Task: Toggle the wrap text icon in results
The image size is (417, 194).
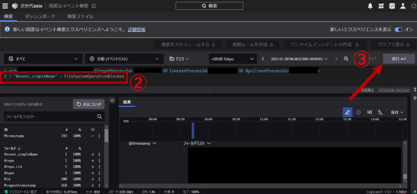Action: click(x=369, y=112)
